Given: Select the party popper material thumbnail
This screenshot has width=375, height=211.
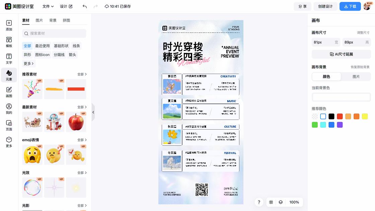Looking at the screenshot, I should tap(32, 89).
